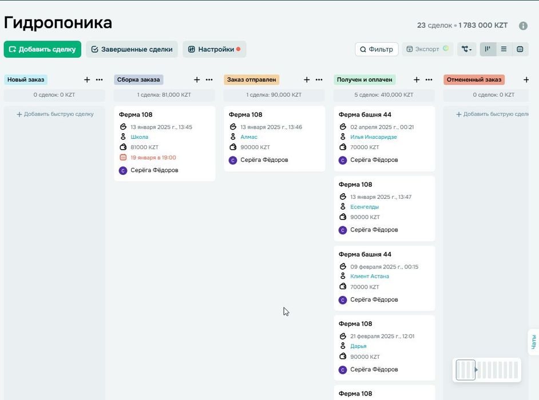Click Серёга Фёдоров avatar on Алмас deal

(233, 160)
